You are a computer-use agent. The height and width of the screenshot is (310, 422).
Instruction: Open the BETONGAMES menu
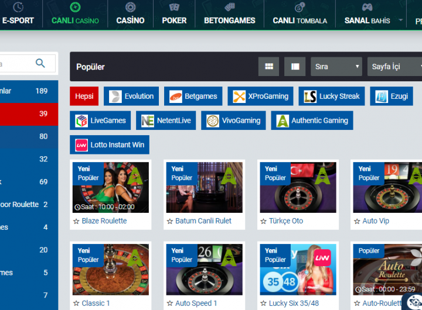(230, 14)
